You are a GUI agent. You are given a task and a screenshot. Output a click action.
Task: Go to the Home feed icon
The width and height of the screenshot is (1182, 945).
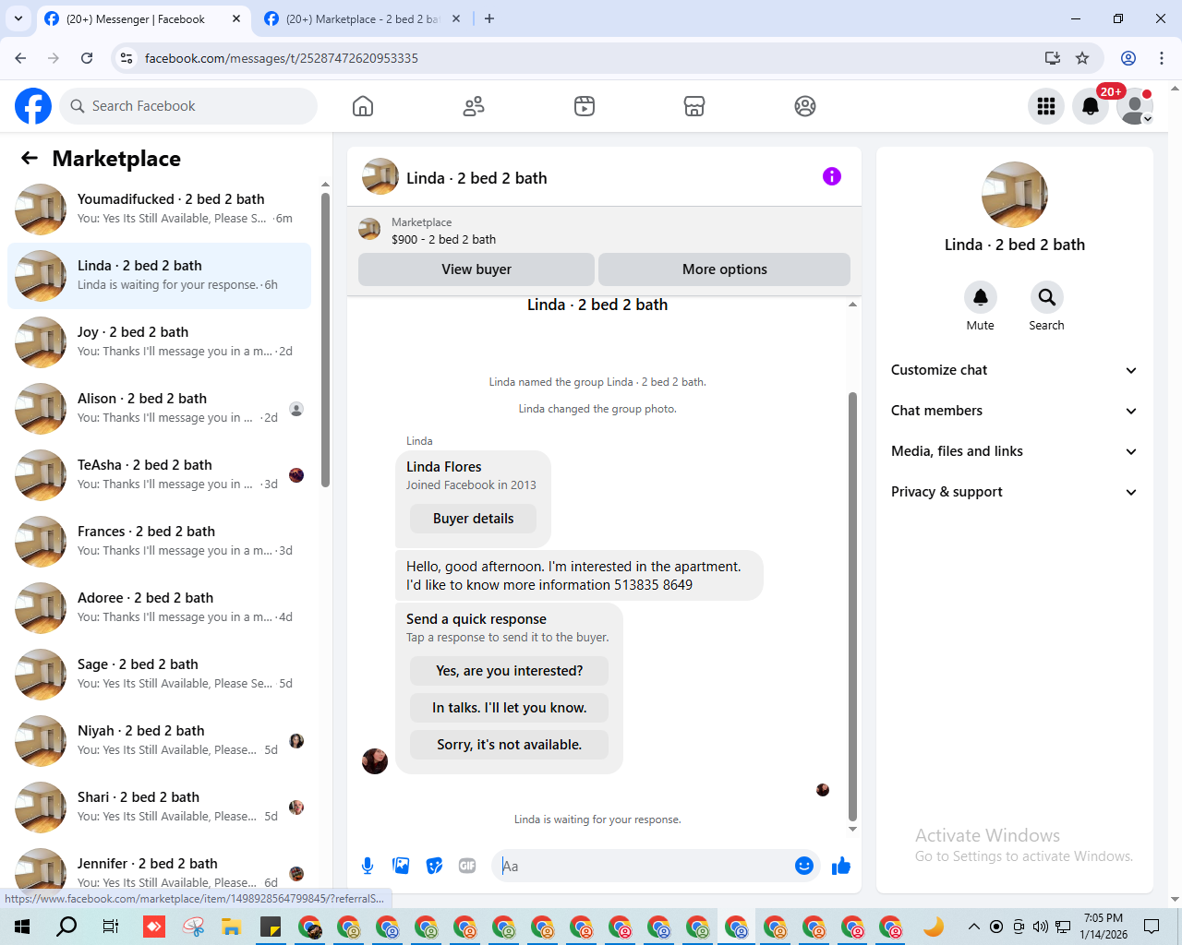click(363, 106)
